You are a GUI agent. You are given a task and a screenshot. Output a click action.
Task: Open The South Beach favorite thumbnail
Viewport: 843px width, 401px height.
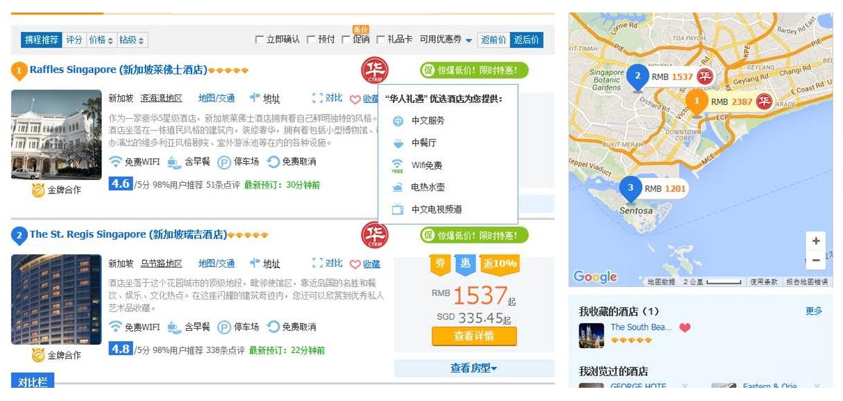[x=592, y=336]
